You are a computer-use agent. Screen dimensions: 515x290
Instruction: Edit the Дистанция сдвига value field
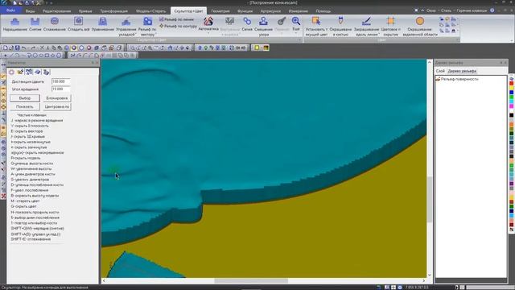(x=61, y=81)
